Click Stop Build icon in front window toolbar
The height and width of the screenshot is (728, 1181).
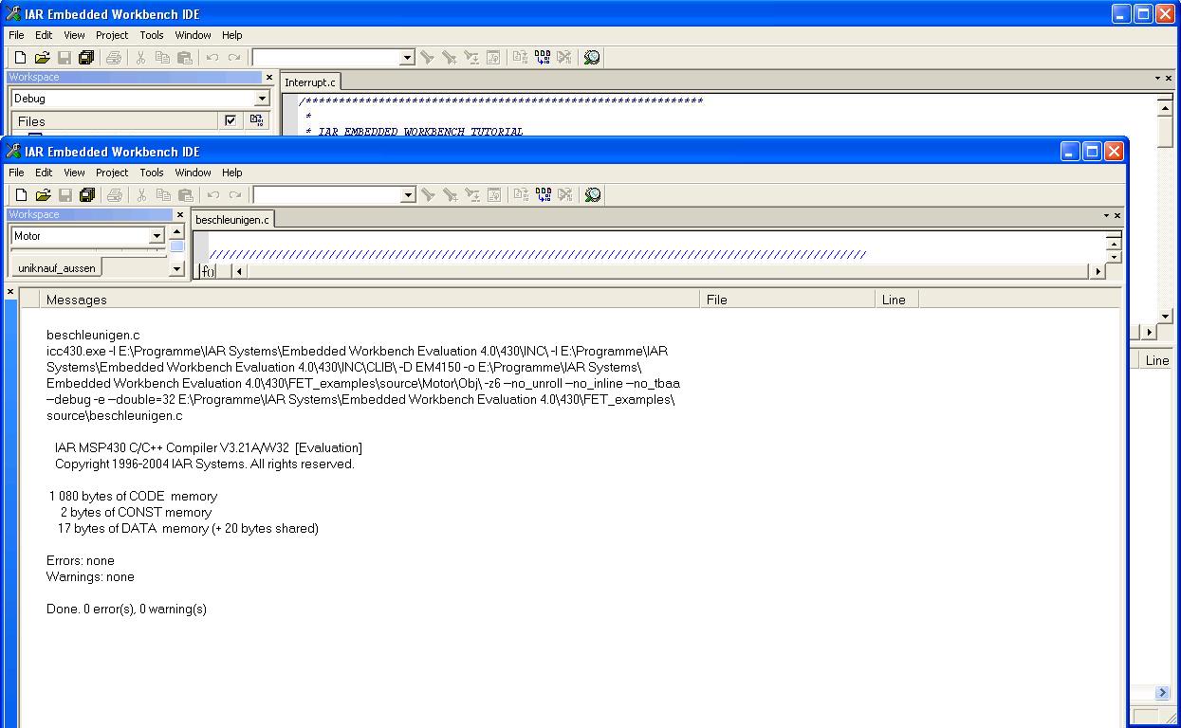(x=565, y=195)
